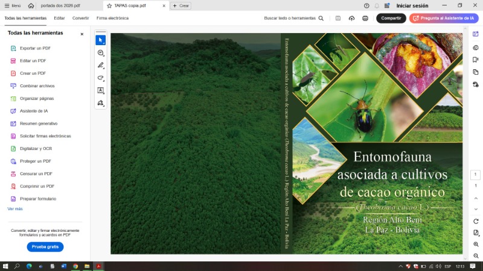483x271 pixels.
Task: Open the Ver más link
Action: coord(15,208)
